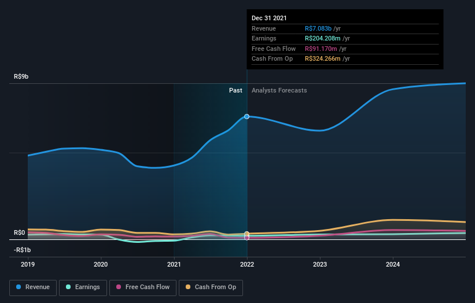This screenshot has width=475, height=303.
Task: Click the Past section label
Action: [235, 90]
